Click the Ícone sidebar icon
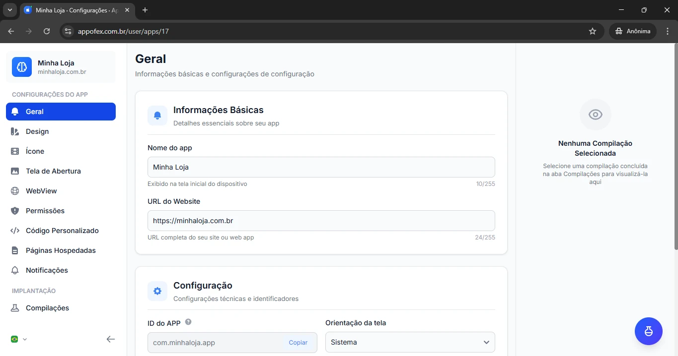 click(15, 151)
